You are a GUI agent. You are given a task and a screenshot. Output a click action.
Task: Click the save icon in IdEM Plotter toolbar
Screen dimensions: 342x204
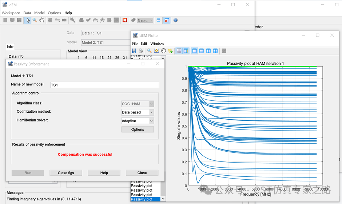click(x=134, y=51)
